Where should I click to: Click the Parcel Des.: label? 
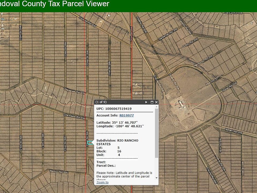pyautogui.click(x=106, y=166)
